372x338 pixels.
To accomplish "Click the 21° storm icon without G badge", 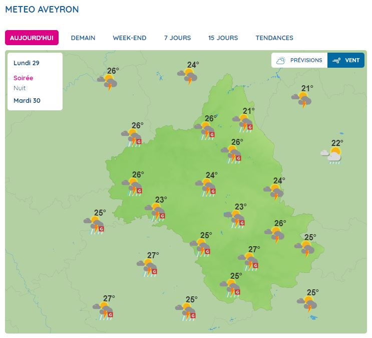I will pos(303,99).
